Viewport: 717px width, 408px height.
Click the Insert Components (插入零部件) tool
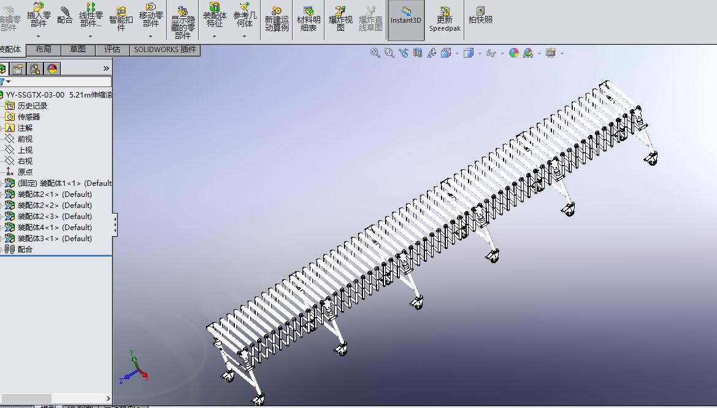coord(39,15)
